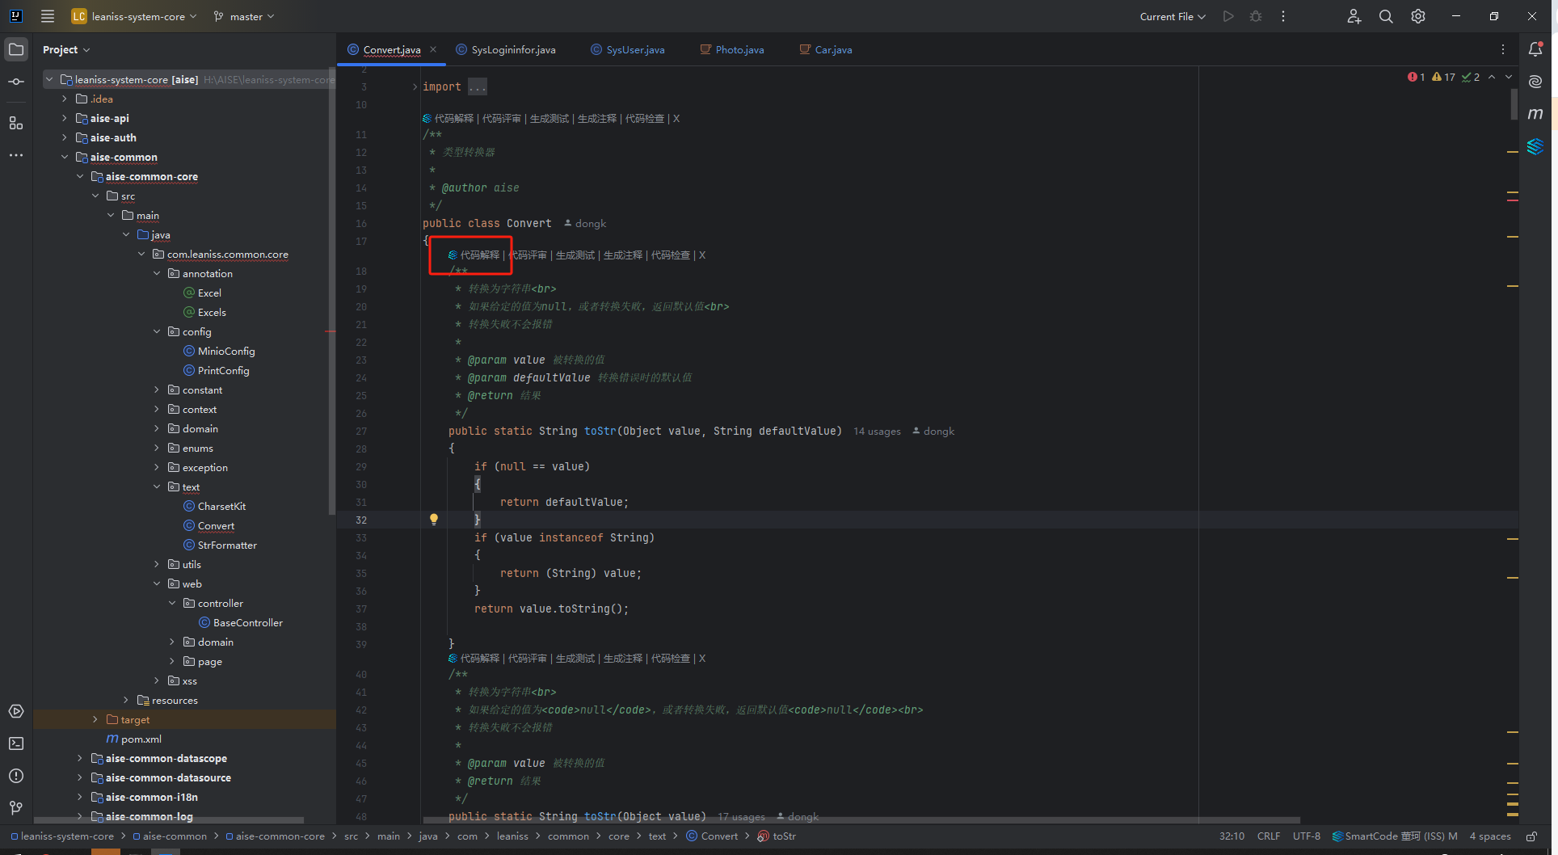1558x855 pixels.
Task: Collapse the aise-common module
Action: click(65, 157)
